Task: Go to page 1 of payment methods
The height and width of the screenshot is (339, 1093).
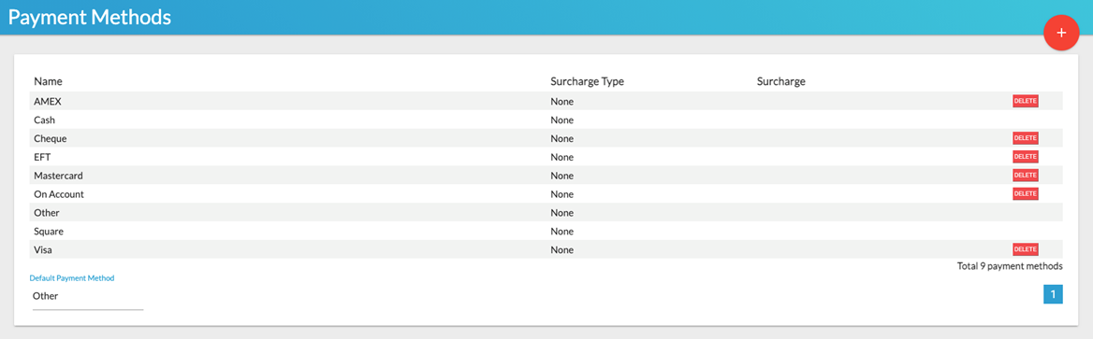Action: click(x=1053, y=294)
